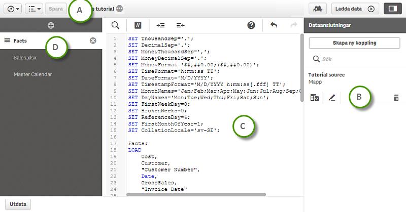The image size is (406, 212).
Task: Open the help question mark icon
Action: [x=251, y=25]
